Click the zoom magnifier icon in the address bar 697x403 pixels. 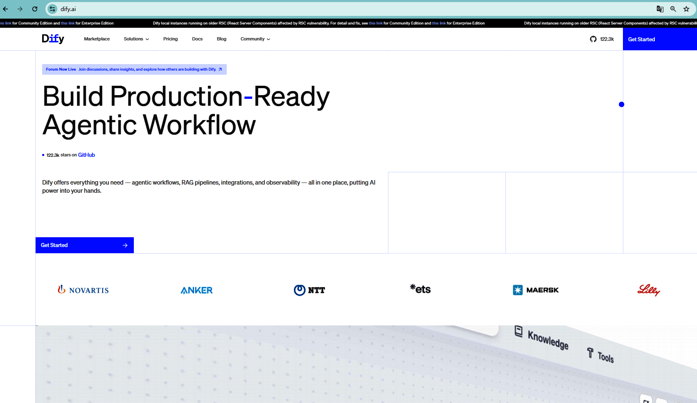[673, 9]
